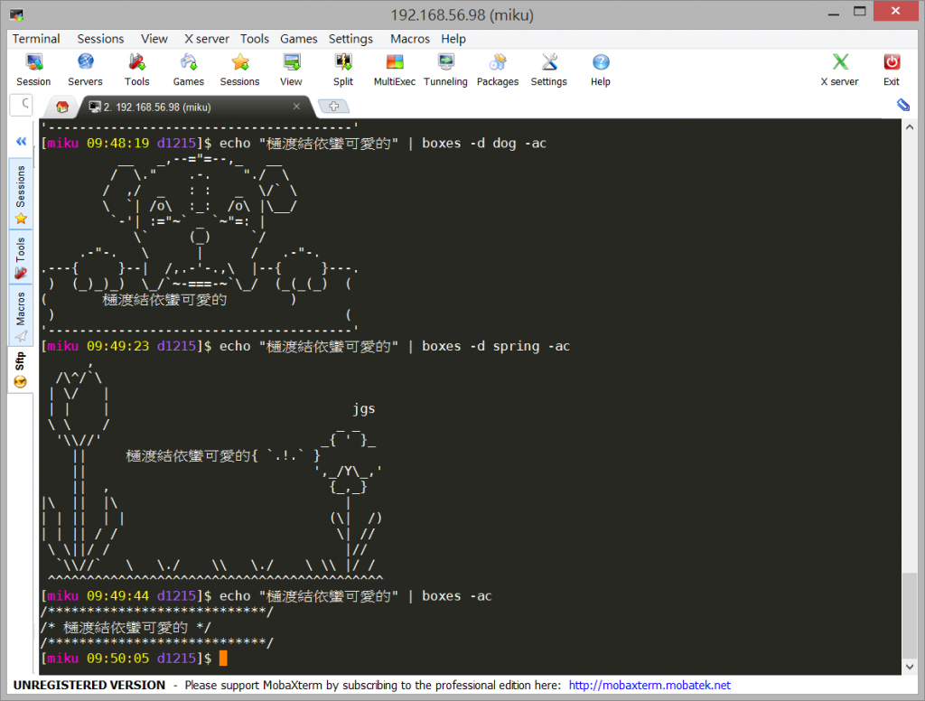
Task: Open the Sftp sidebar tab
Action: point(21,369)
